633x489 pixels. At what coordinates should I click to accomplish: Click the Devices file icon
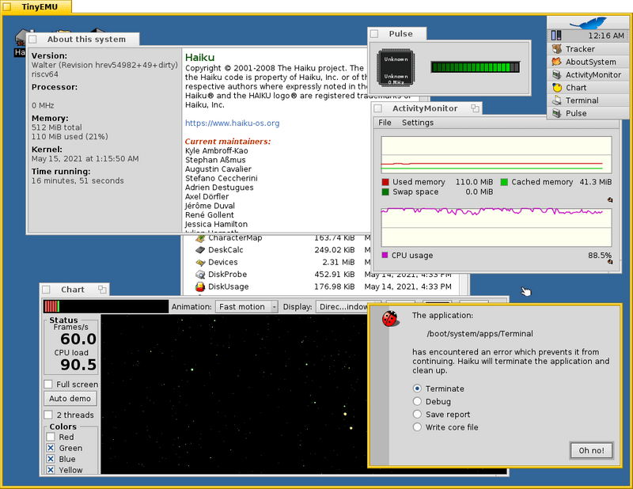(x=200, y=262)
